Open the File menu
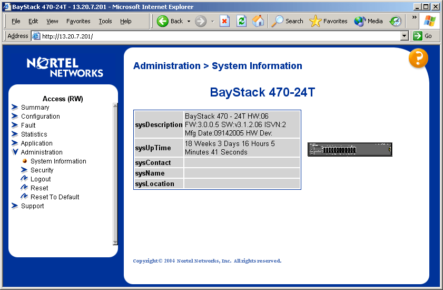Image resolution: width=443 pixels, height=290 pixels. 16,21
